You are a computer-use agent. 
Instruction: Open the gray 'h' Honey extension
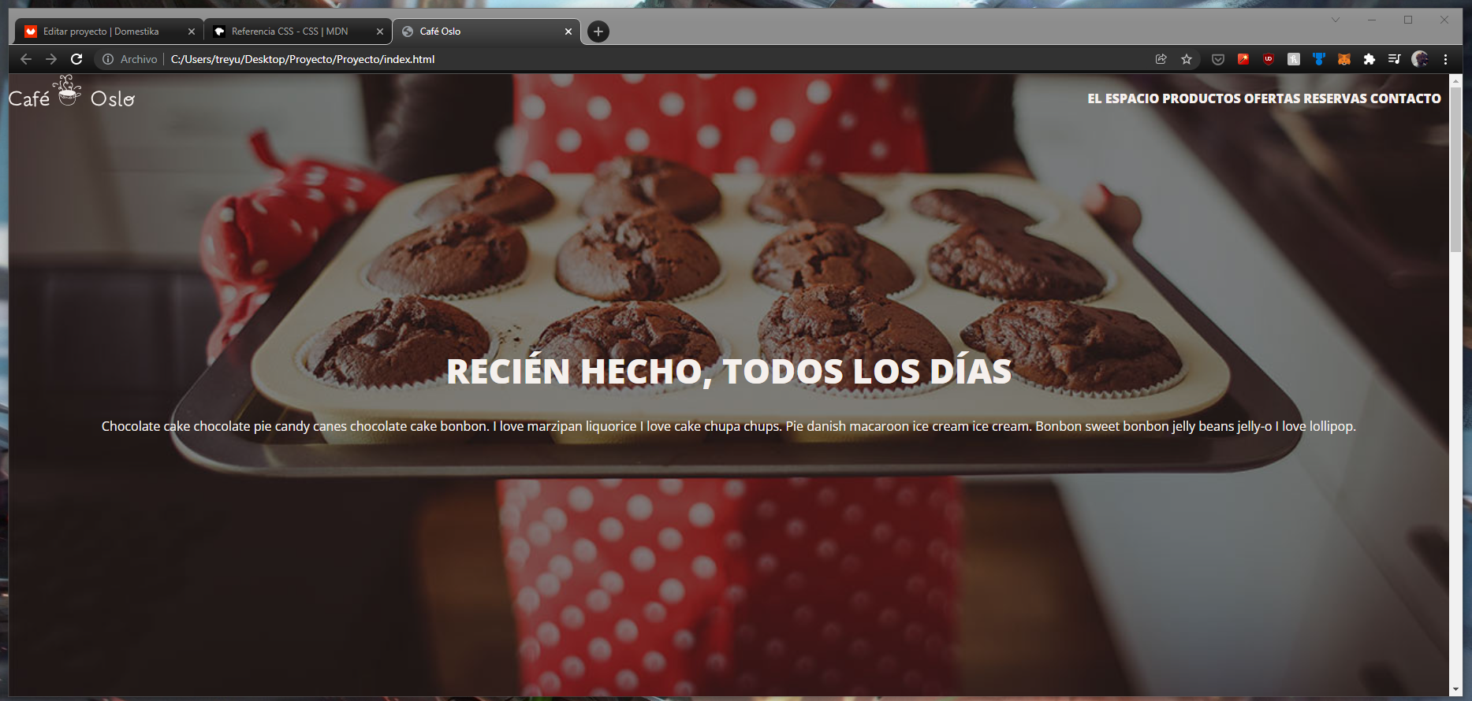(x=1294, y=59)
